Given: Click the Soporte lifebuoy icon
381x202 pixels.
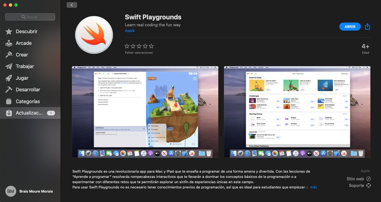Looking at the screenshot, I should (x=368, y=185).
